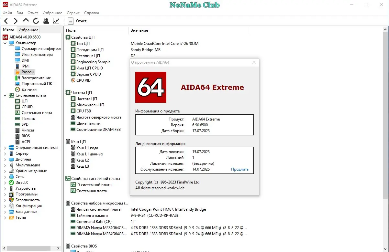Click the AIDA64 logo in About dialog
The width and height of the screenshot is (389, 252).
(150, 87)
